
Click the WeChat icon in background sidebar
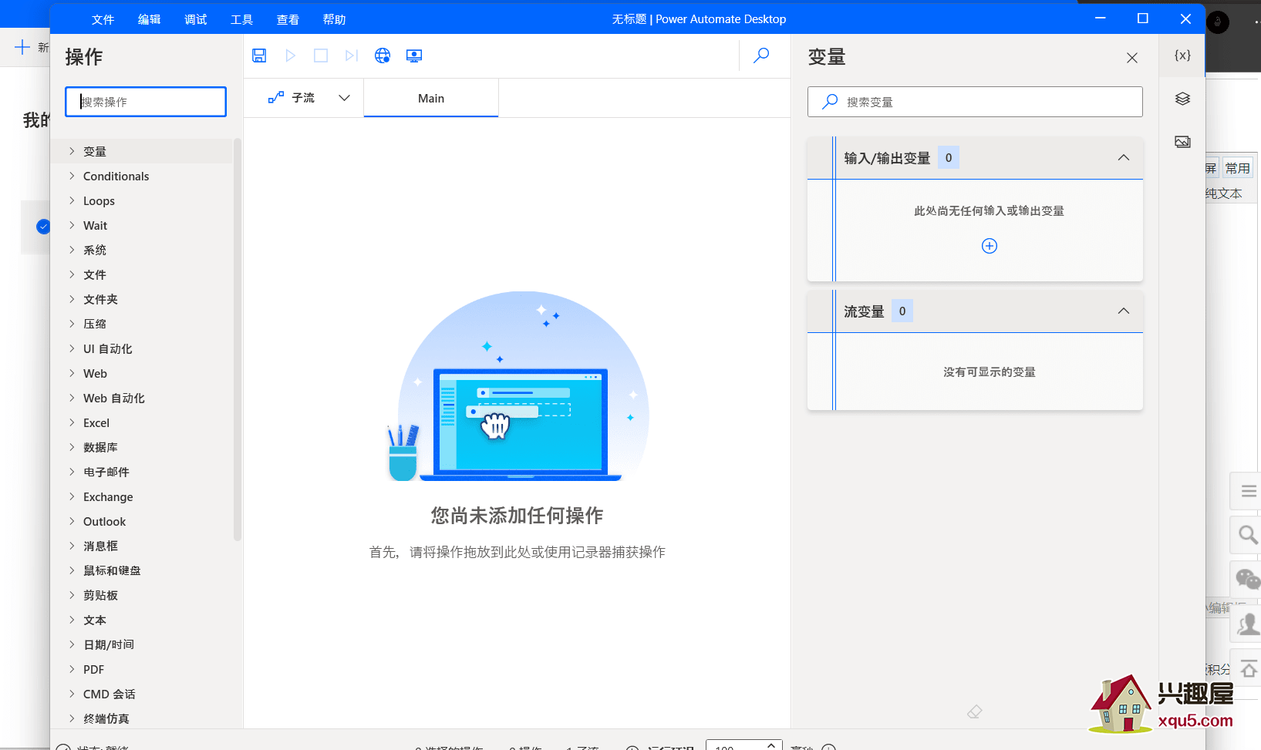point(1248,579)
